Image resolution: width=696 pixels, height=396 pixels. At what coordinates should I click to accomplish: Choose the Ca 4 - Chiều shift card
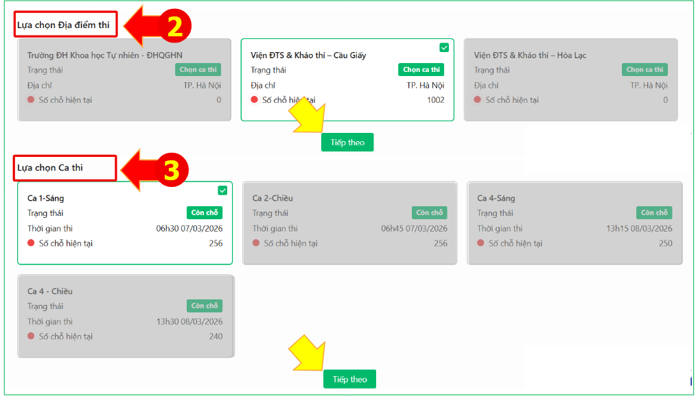pos(125,316)
